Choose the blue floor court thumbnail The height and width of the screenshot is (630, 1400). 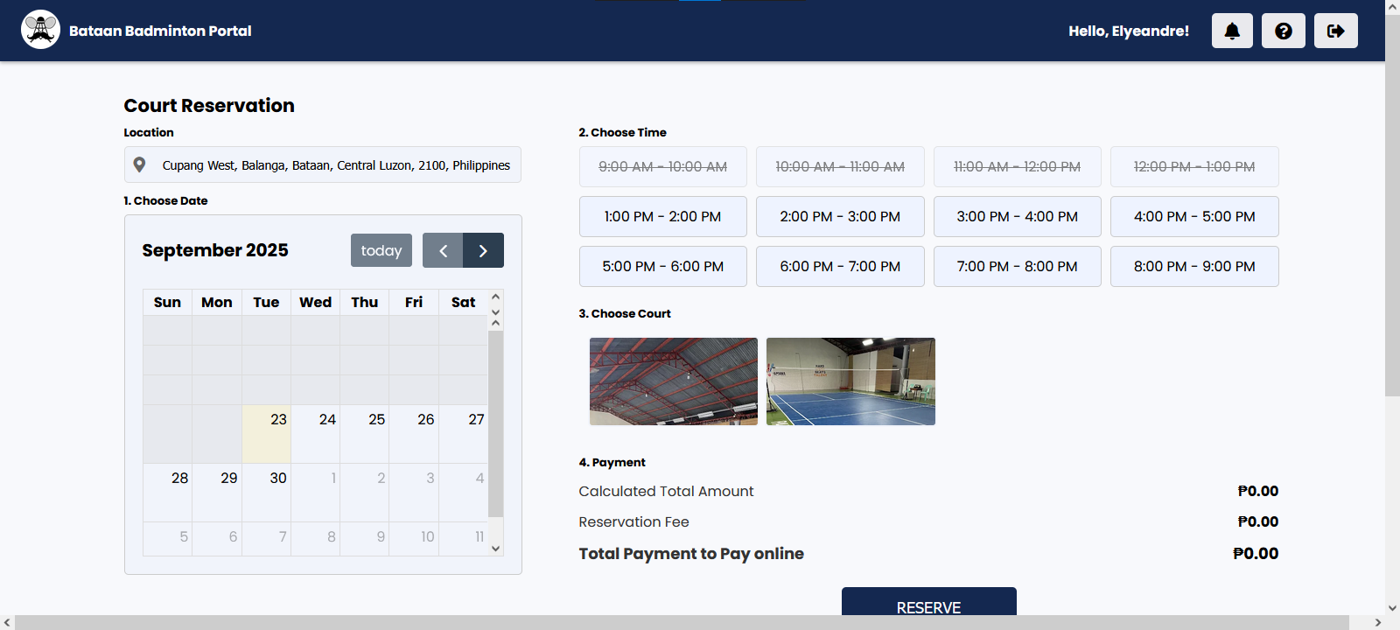click(x=850, y=381)
